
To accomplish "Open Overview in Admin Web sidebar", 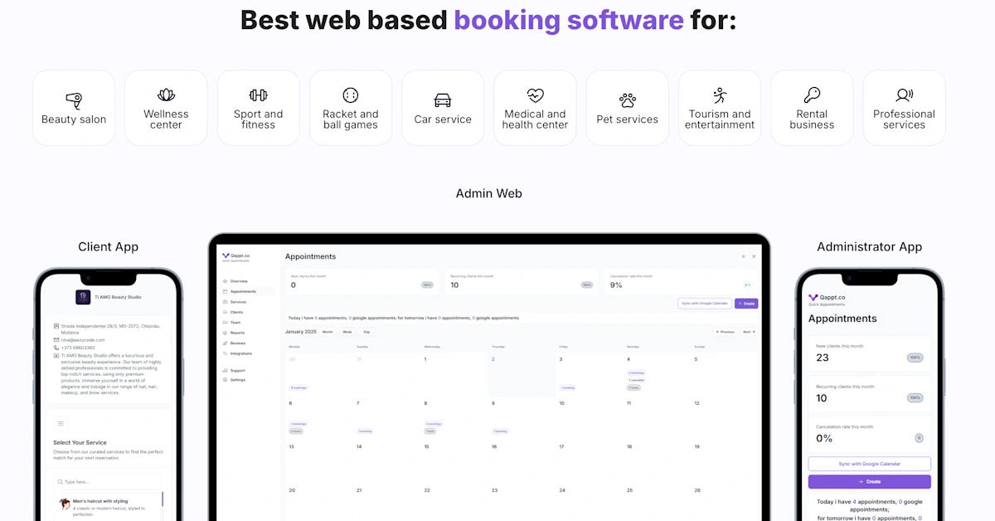I will [235, 281].
